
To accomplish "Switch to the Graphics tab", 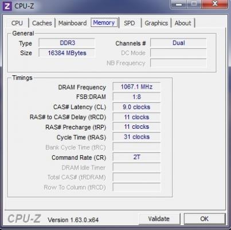I will click(x=156, y=23).
